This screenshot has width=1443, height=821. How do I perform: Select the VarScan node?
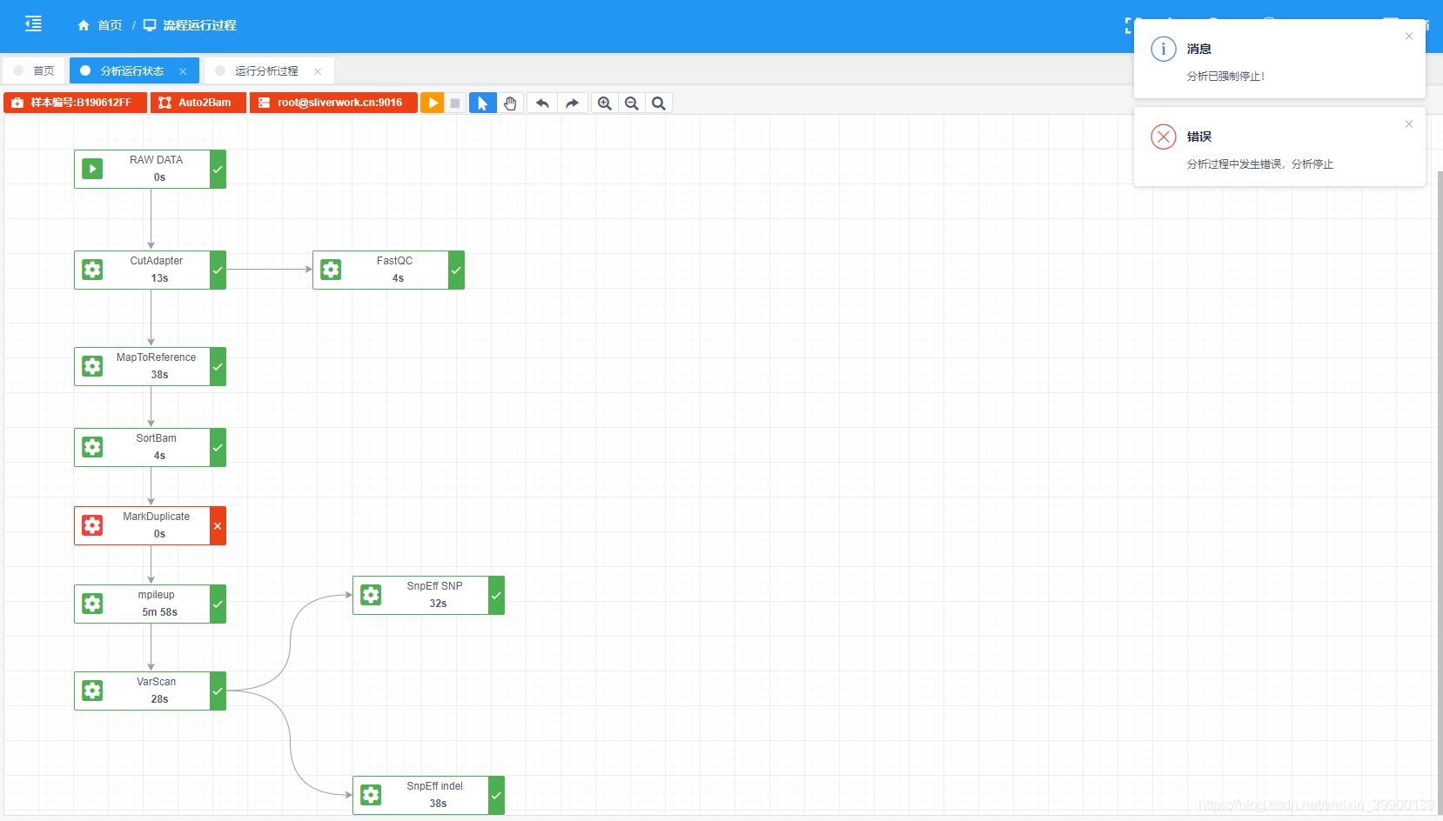(150, 691)
